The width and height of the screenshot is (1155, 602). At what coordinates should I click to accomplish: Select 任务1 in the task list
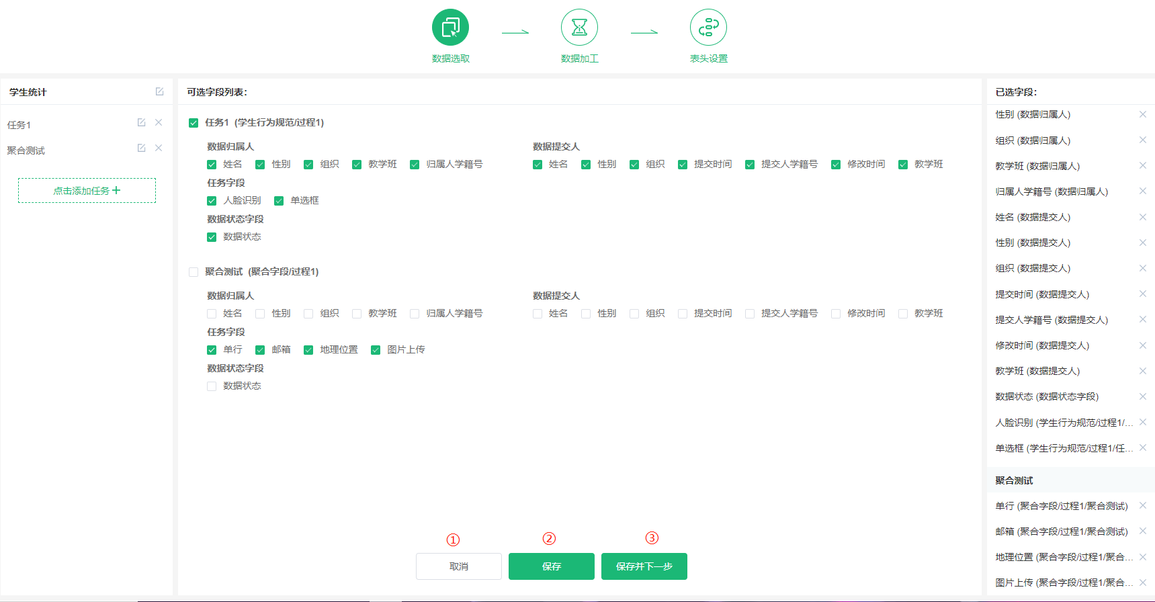point(19,125)
